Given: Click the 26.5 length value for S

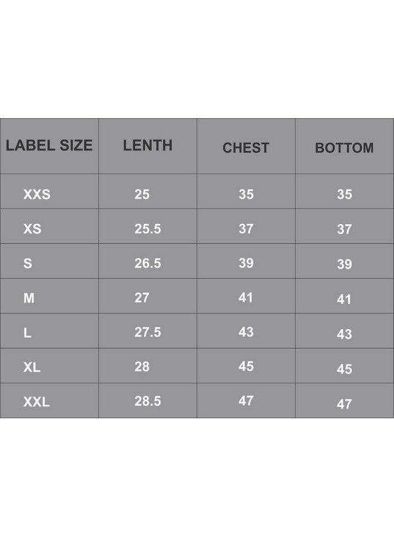Looking at the screenshot, I should (x=147, y=264).
